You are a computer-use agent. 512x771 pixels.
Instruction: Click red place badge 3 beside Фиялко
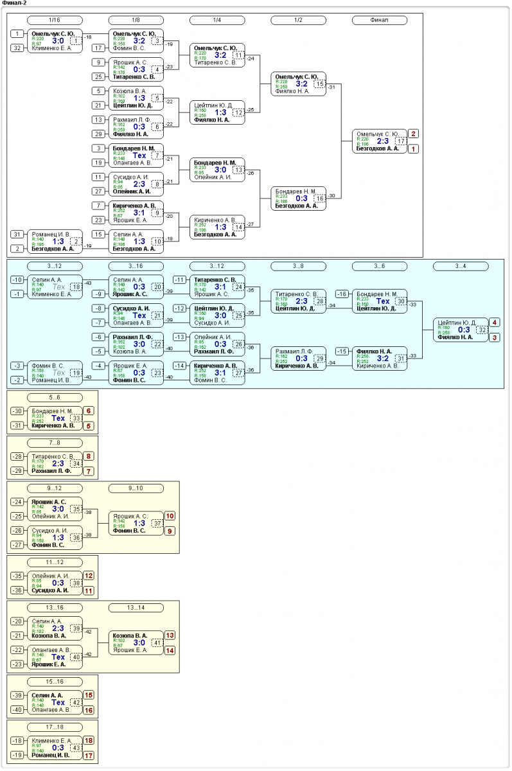(495, 338)
